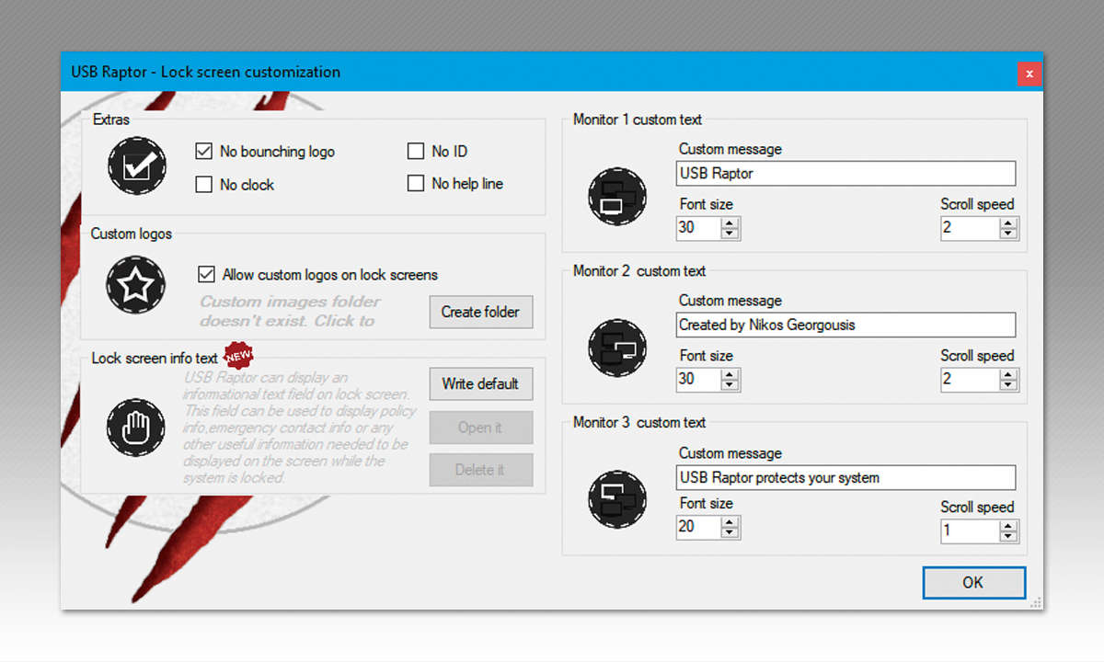The width and height of the screenshot is (1104, 662).
Task: Increase Monitor 2 scroll speed
Action: (x=1009, y=373)
